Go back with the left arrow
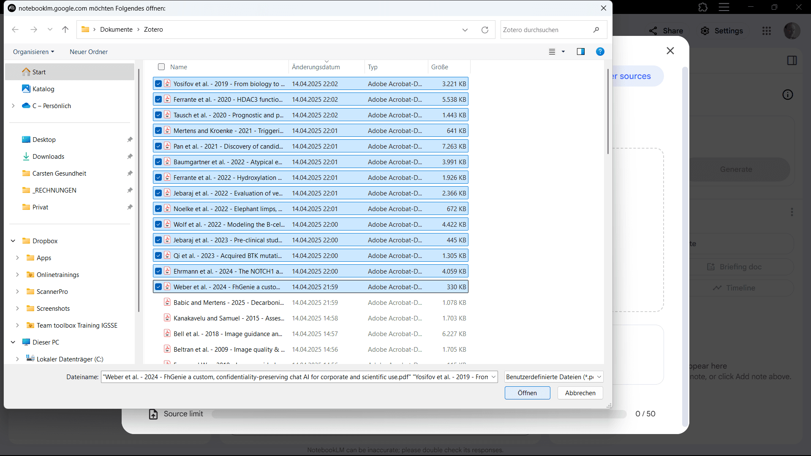 click(x=15, y=30)
